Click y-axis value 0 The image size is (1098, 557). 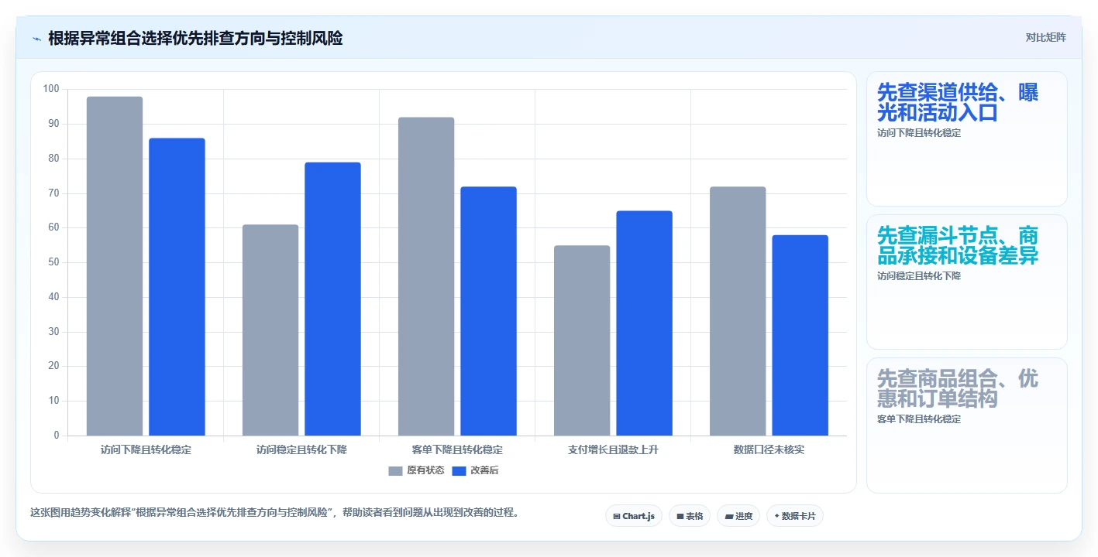[x=57, y=436]
